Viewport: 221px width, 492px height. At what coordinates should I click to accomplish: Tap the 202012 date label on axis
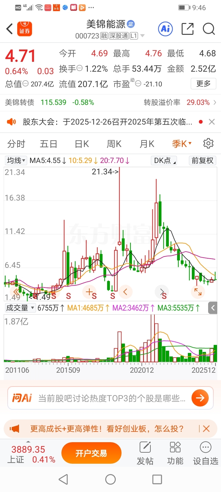(x=142, y=370)
